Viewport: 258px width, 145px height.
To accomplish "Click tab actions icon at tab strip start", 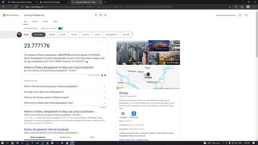I will click(3, 2).
